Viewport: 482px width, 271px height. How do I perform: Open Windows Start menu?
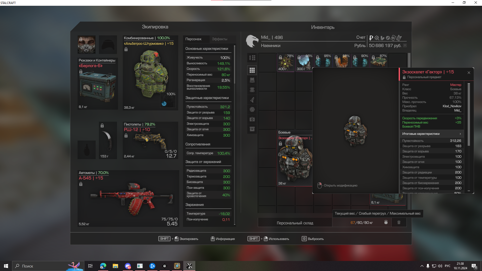pos(6,266)
